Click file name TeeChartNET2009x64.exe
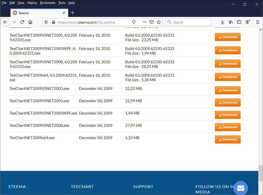The image size is (263, 195). pyautogui.click(x=32, y=138)
